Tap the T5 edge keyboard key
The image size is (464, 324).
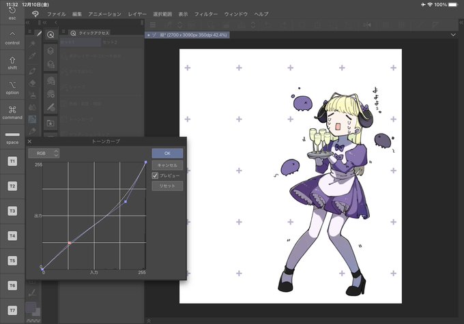point(12,261)
